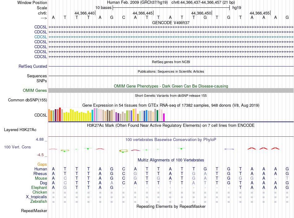Open the RepeatMasker track label

[x=34, y=211]
